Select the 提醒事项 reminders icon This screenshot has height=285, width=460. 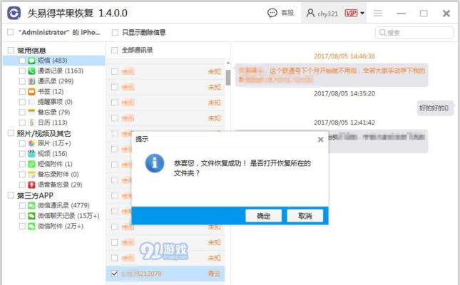click(x=31, y=102)
